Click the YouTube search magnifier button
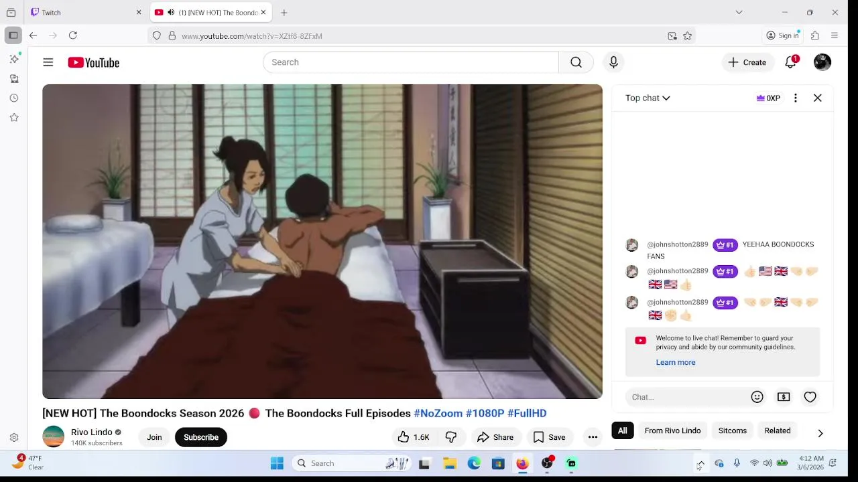Image resolution: width=858 pixels, height=482 pixels. tap(576, 62)
